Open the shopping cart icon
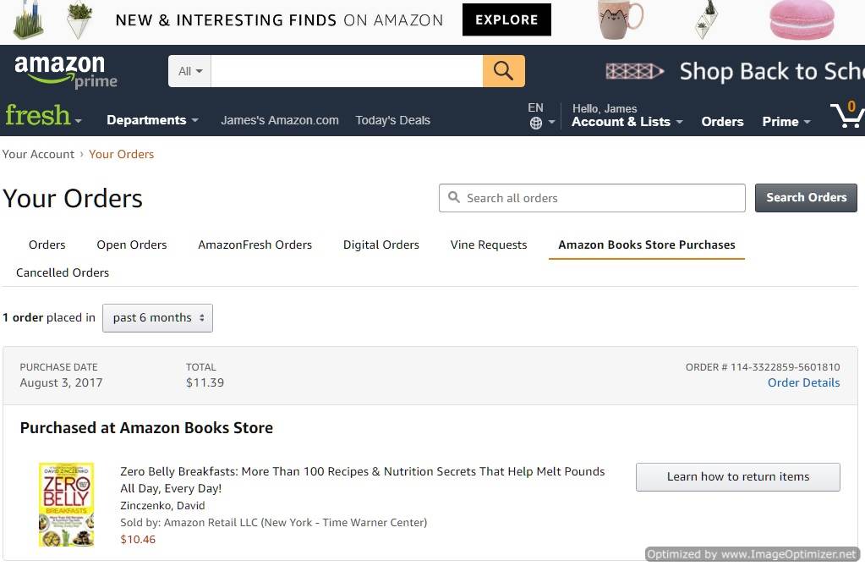The height and width of the screenshot is (566, 865). point(846,115)
